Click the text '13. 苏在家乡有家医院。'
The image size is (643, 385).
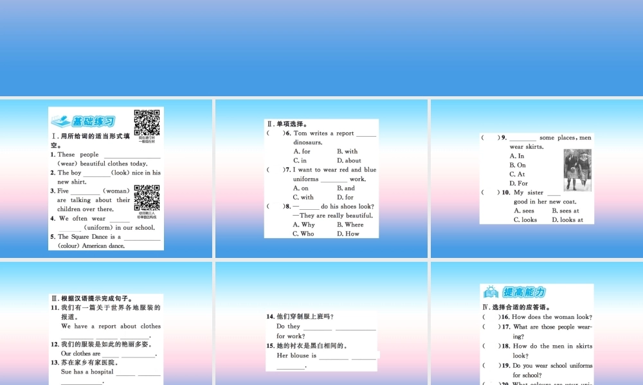pos(85,363)
